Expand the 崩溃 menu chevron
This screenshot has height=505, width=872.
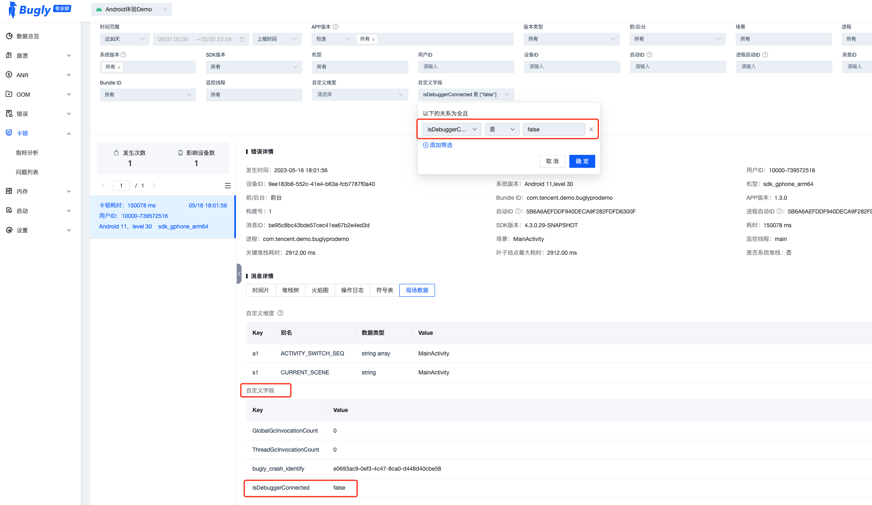click(x=69, y=56)
